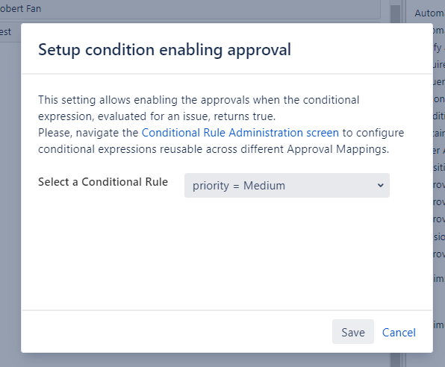The image size is (445, 367).
Task: Choose the truncated 'tain' item on the right
Action: coord(439,133)
